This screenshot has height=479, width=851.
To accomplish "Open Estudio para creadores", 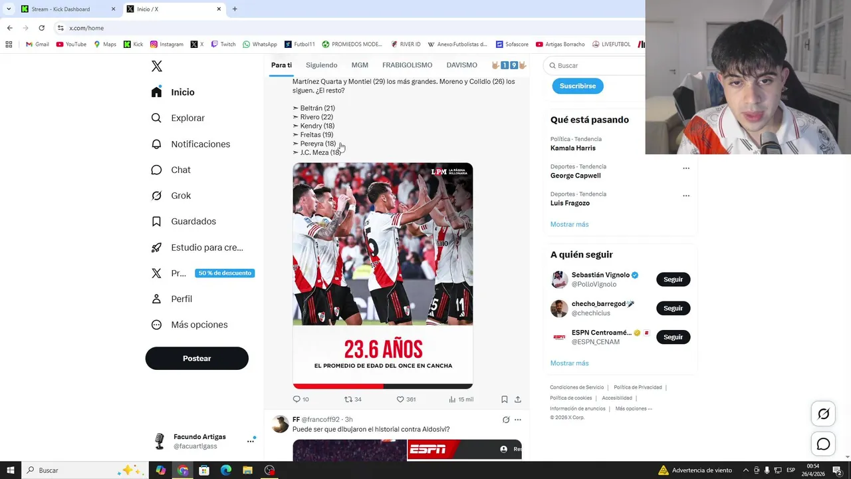I will pyautogui.click(x=197, y=247).
